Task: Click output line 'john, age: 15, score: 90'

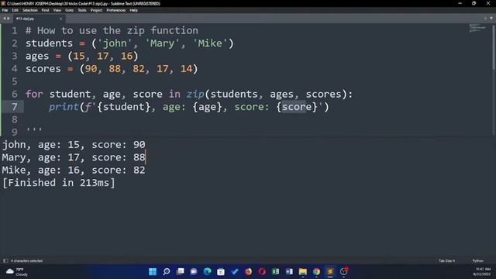Action: point(74,145)
